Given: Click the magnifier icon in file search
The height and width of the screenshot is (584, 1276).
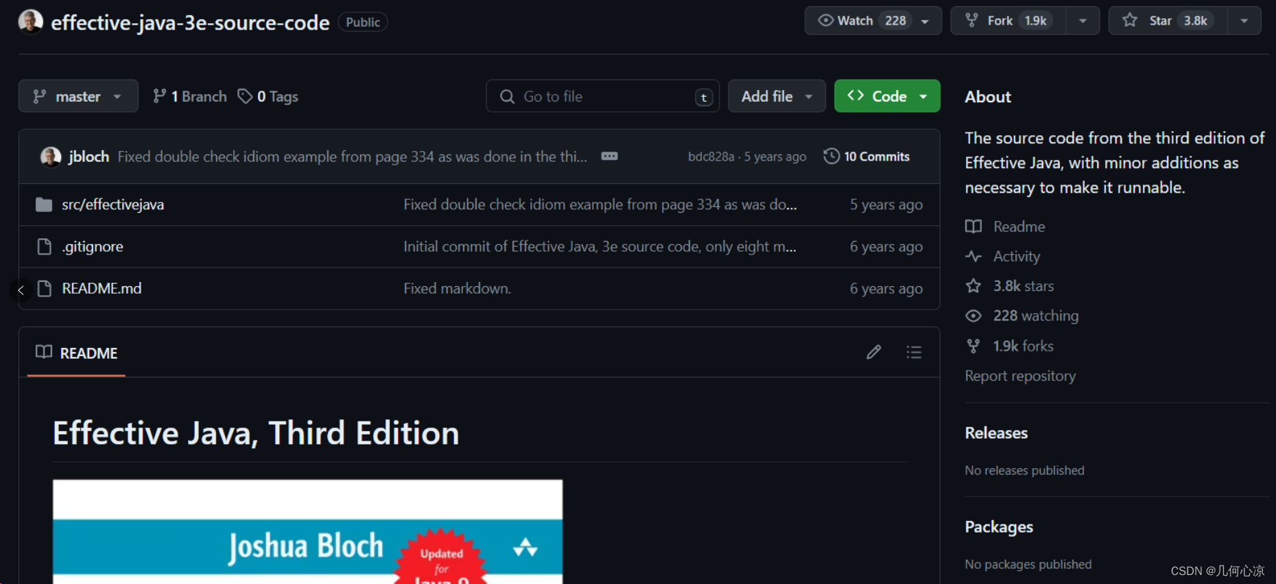Looking at the screenshot, I should pyautogui.click(x=507, y=96).
